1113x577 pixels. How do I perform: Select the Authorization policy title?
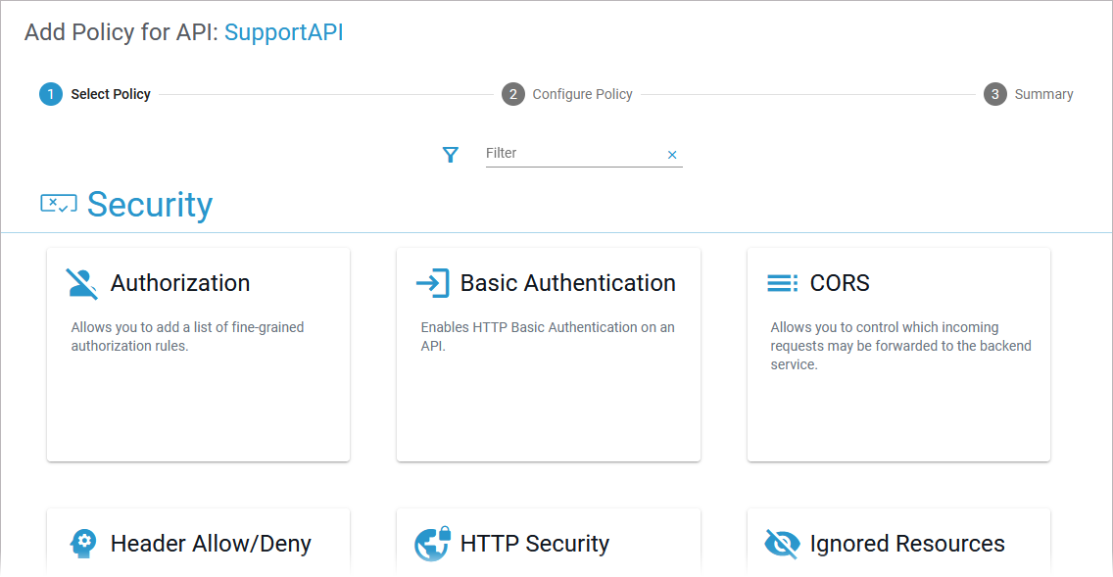coord(180,283)
